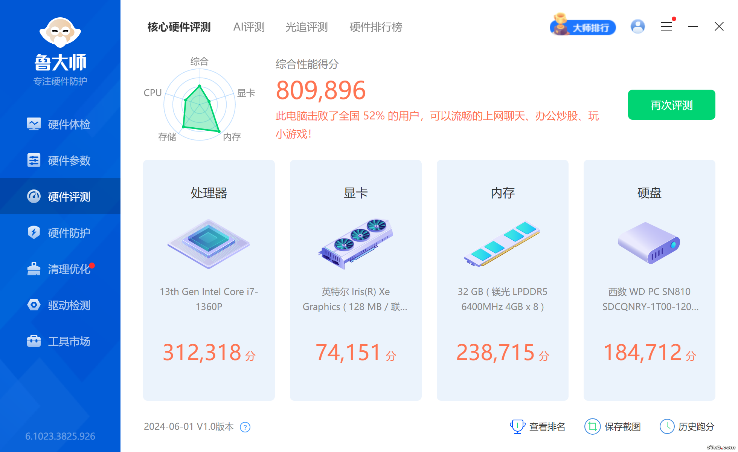This screenshot has height=452, width=738.
Task: Click the 处理器 score card
Action: coord(209,280)
